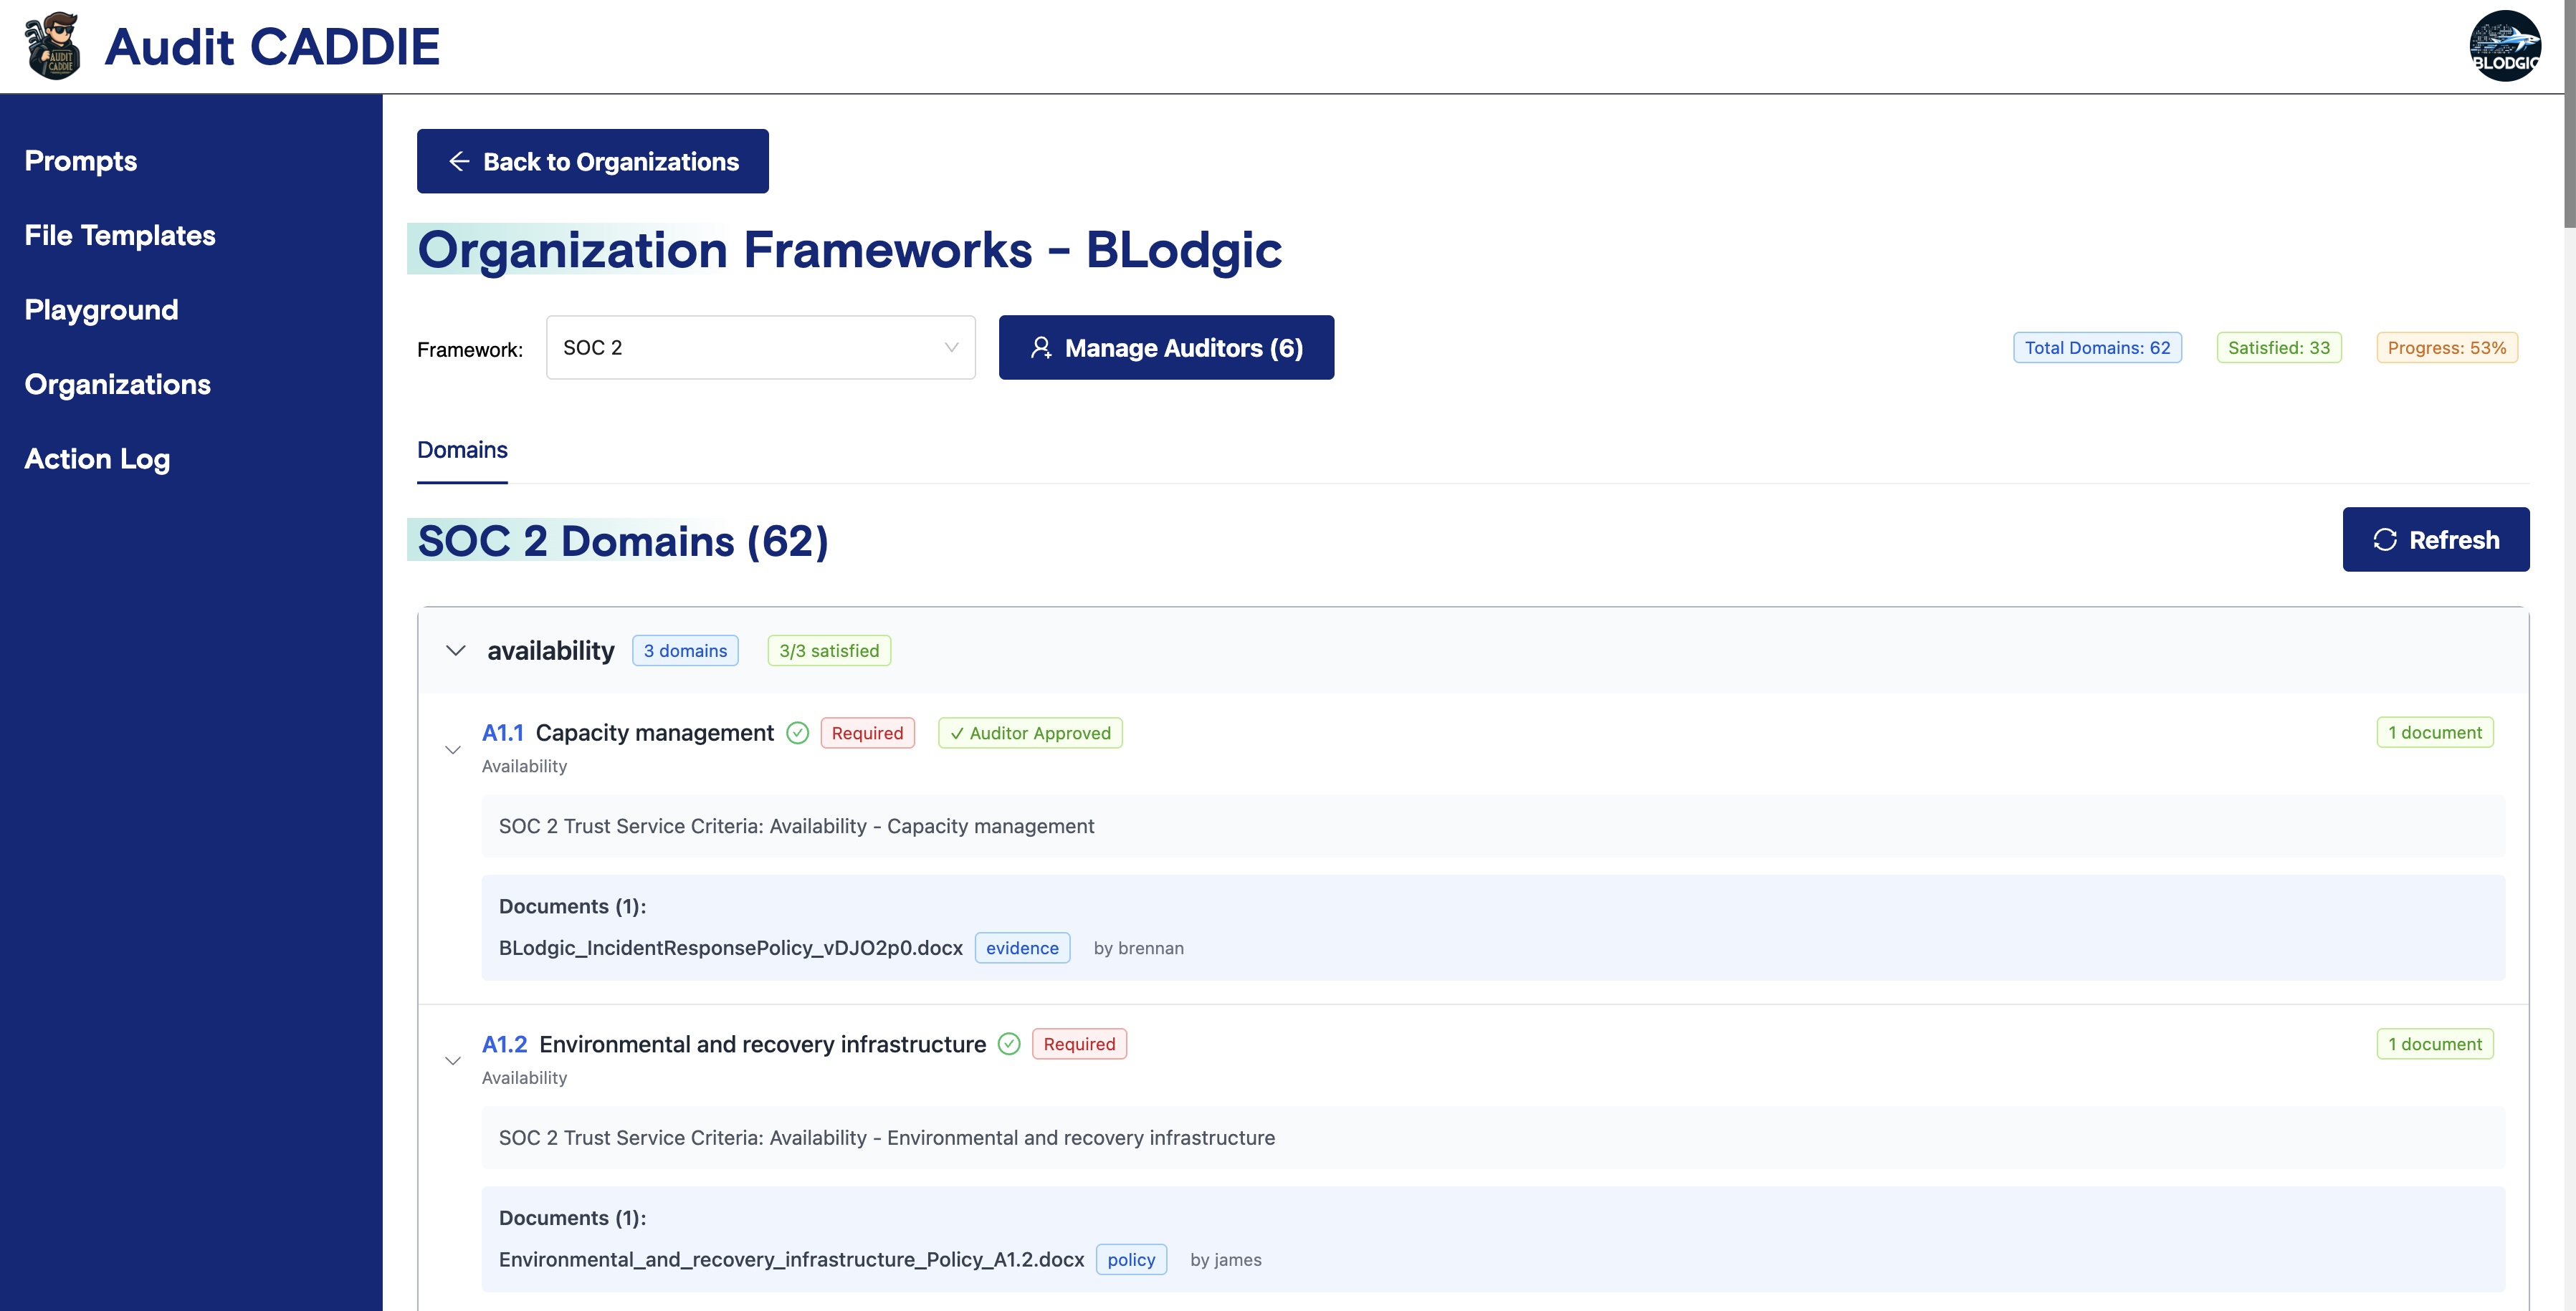Click the green check icon beside Environmental and recovery infrastructure
The height and width of the screenshot is (1311, 2576).
pyautogui.click(x=1009, y=1045)
